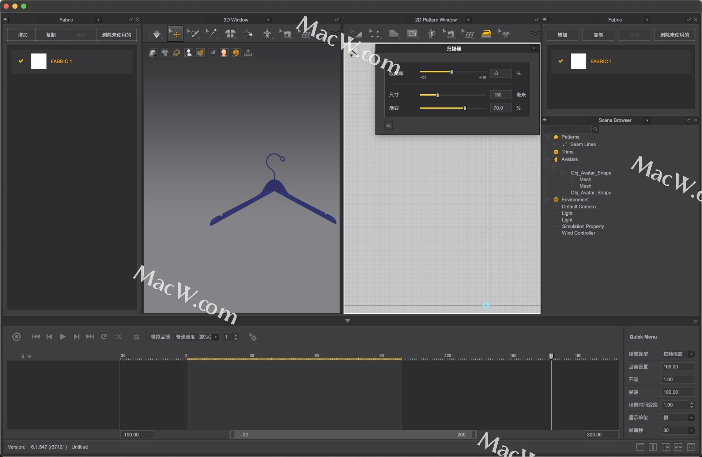Select Simulation Property in Scene Browser
Viewport: 702px width, 457px height.
coord(583,226)
